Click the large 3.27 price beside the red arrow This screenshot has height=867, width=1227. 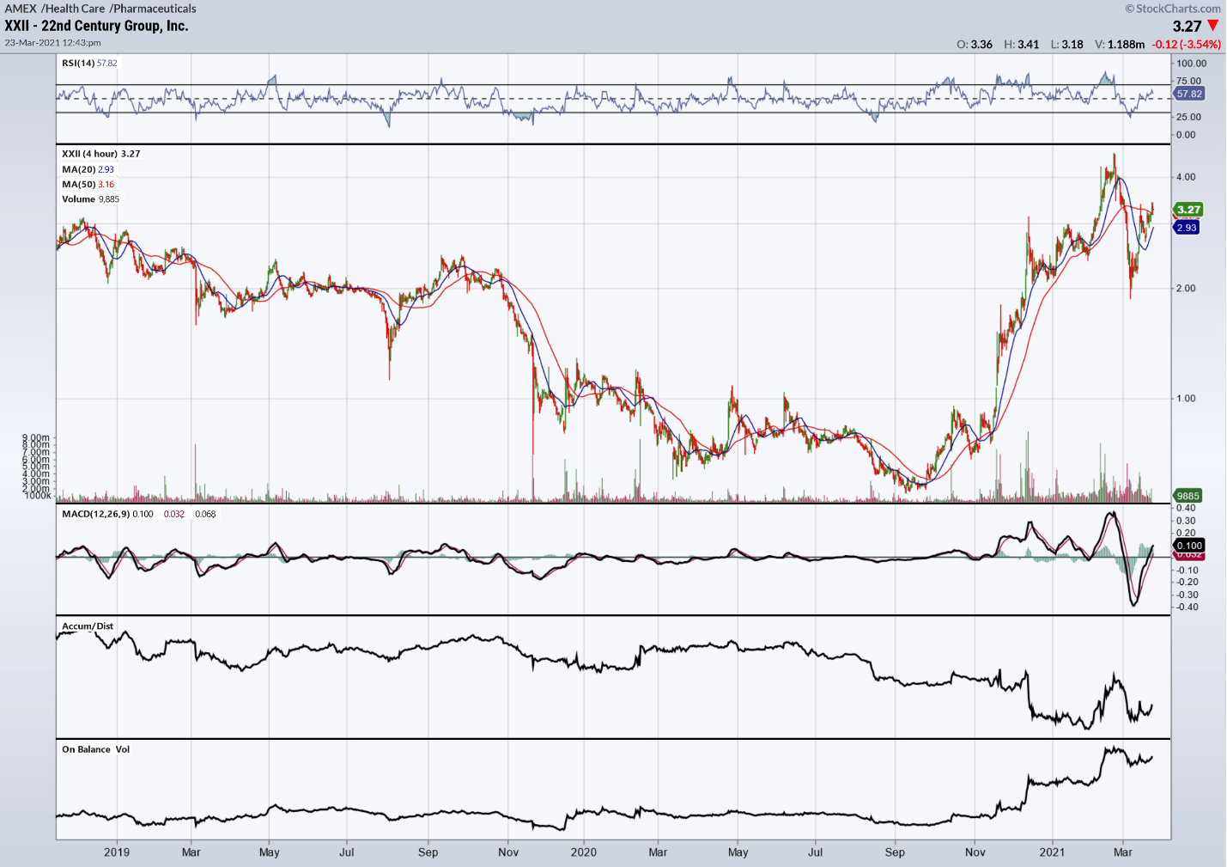point(1187,27)
